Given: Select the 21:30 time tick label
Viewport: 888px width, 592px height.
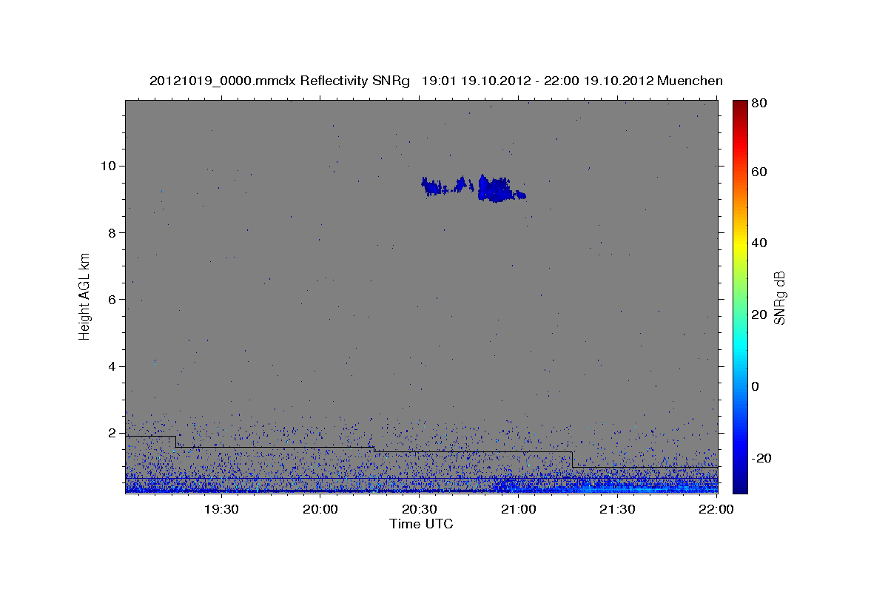Looking at the screenshot, I should (x=618, y=510).
